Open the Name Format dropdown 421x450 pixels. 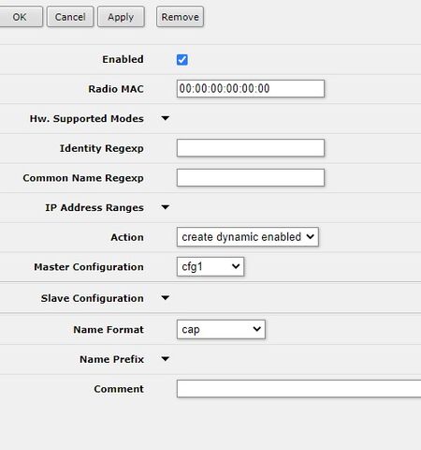pyautogui.click(x=221, y=329)
